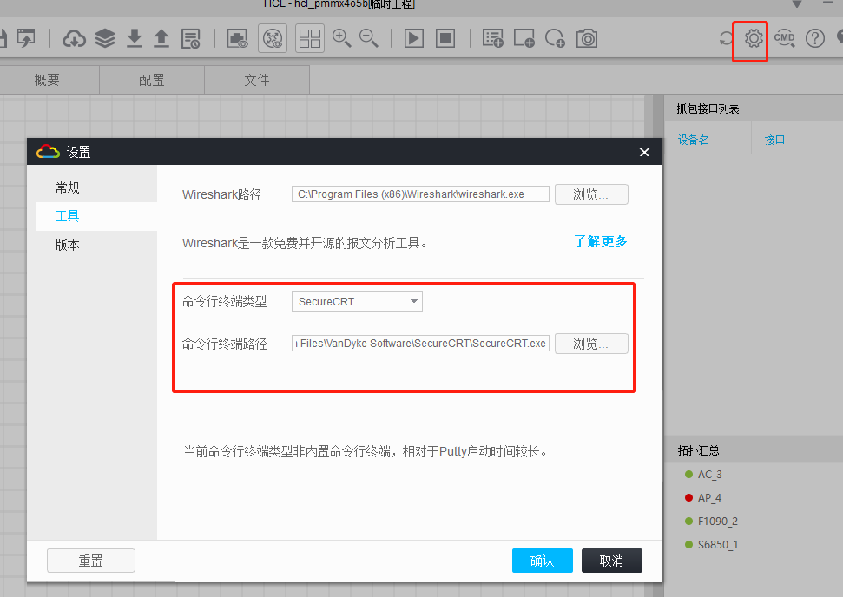The image size is (843, 597).
Task: Click the help question mark icon
Action: coord(815,39)
